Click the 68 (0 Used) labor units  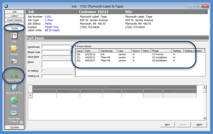(52, 30)
